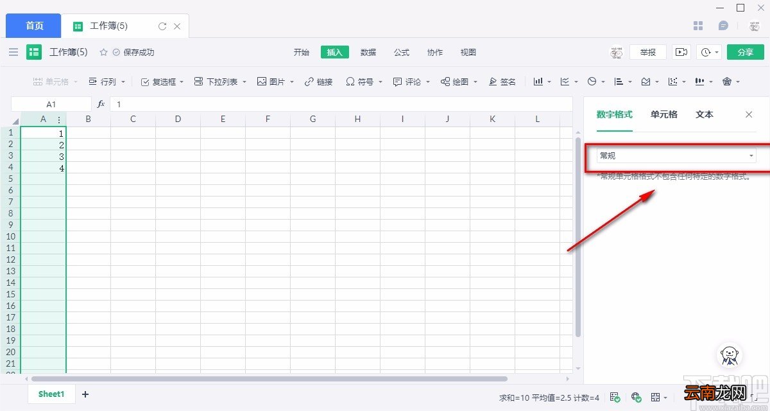The width and height of the screenshot is (770, 411).
Task: Switch to the 文本 panel tab
Action: tap(705, 114)
